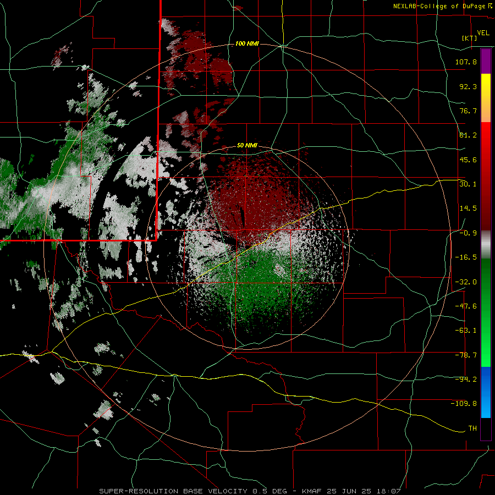Click the 107.8 velocity scale value
The image size is (495, 495).
coord(466,62)
